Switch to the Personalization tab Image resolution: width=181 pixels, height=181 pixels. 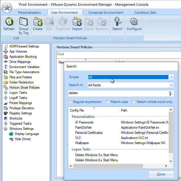29,13
